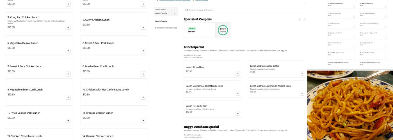Open Lunch Vietnamese Beef Noodle Soup item

pyautogui.click(x=213, y=89)
